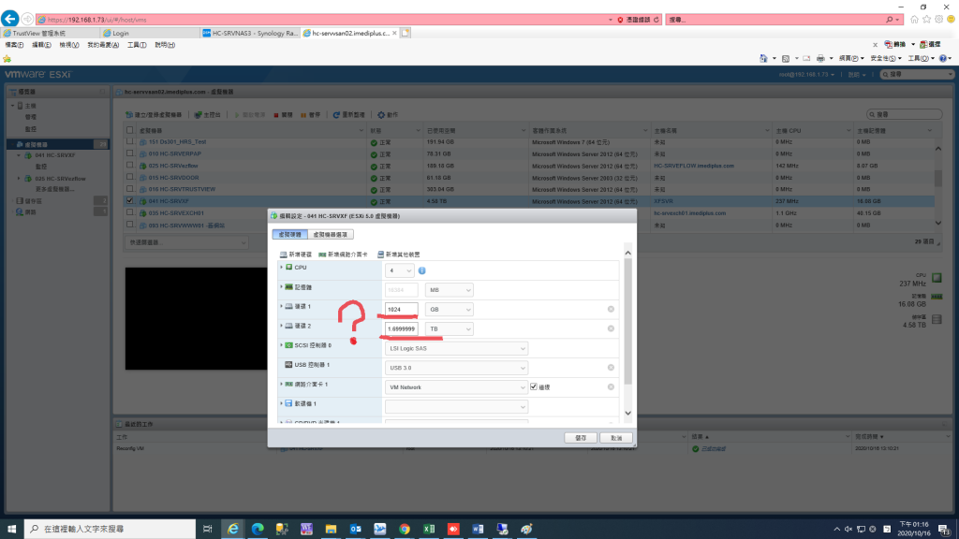This screenshot has height=539, width=959.
Task: Click the add network adapter icon in dialog toolbar
Action: 322,255
